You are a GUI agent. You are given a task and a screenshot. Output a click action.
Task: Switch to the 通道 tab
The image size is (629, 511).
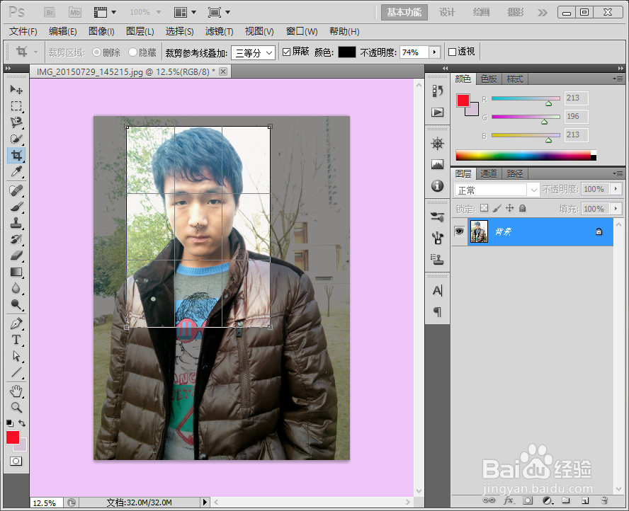(489, 173)
